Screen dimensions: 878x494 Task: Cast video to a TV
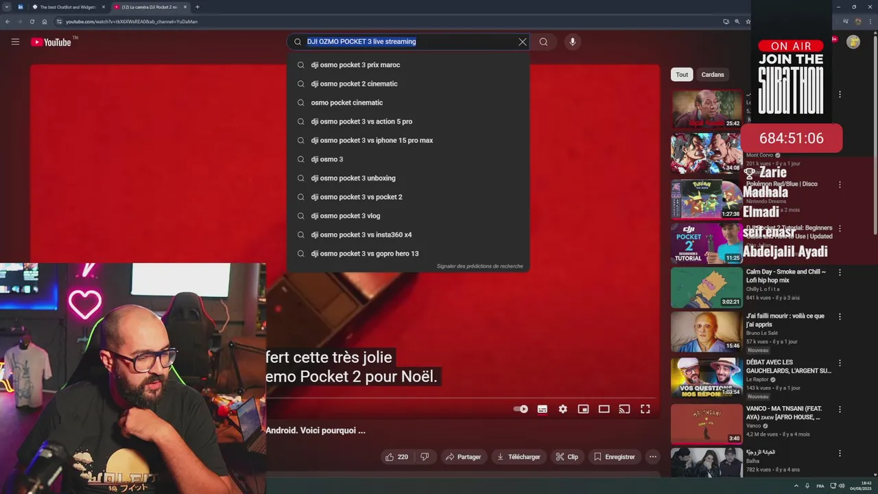coord(624,409)
